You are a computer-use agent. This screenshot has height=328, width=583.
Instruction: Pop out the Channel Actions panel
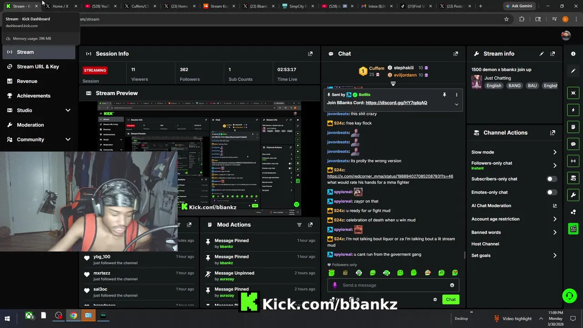(x=552, y=133)
